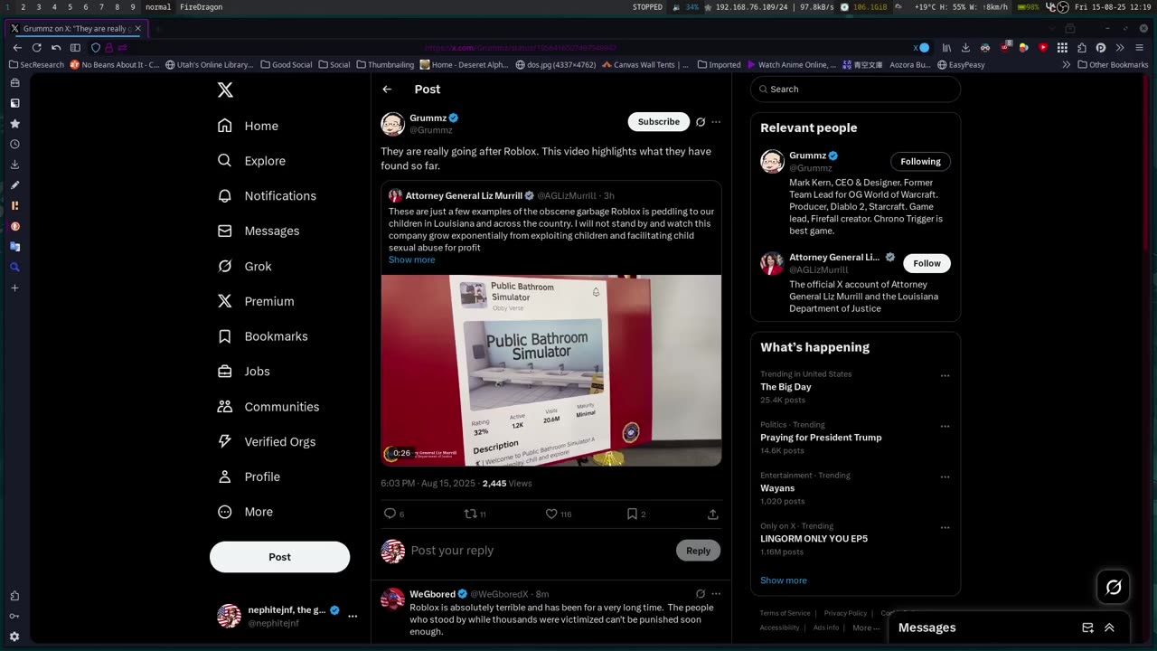Close the Grummz on X tab
This screenshot has height=651, width=1157.
click(137, 29)
